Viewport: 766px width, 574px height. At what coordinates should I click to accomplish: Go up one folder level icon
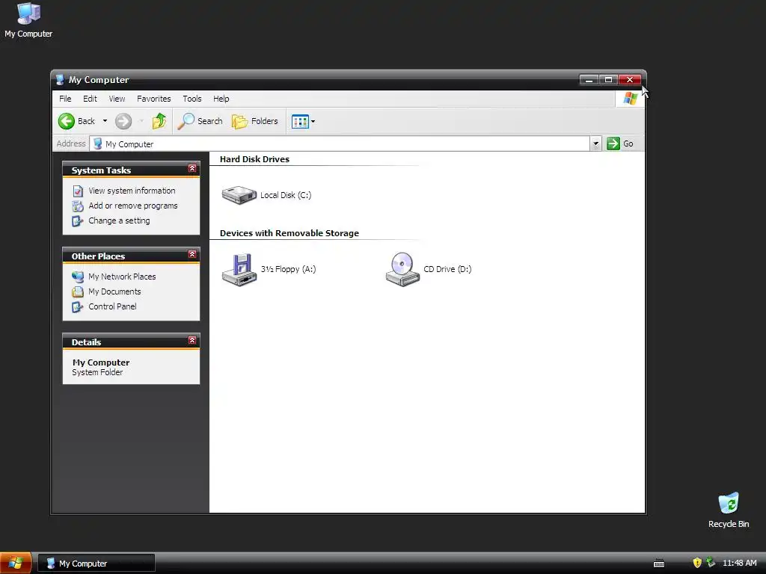pyautogui.click(x=159, y=121)
